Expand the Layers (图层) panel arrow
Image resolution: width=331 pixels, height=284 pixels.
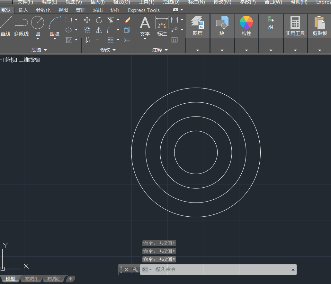(198, 50)
